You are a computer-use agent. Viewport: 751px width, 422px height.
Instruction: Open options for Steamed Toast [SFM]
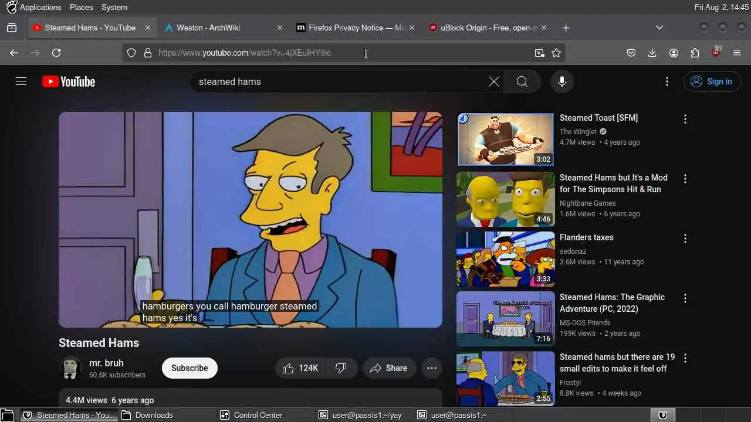(685, 119)
